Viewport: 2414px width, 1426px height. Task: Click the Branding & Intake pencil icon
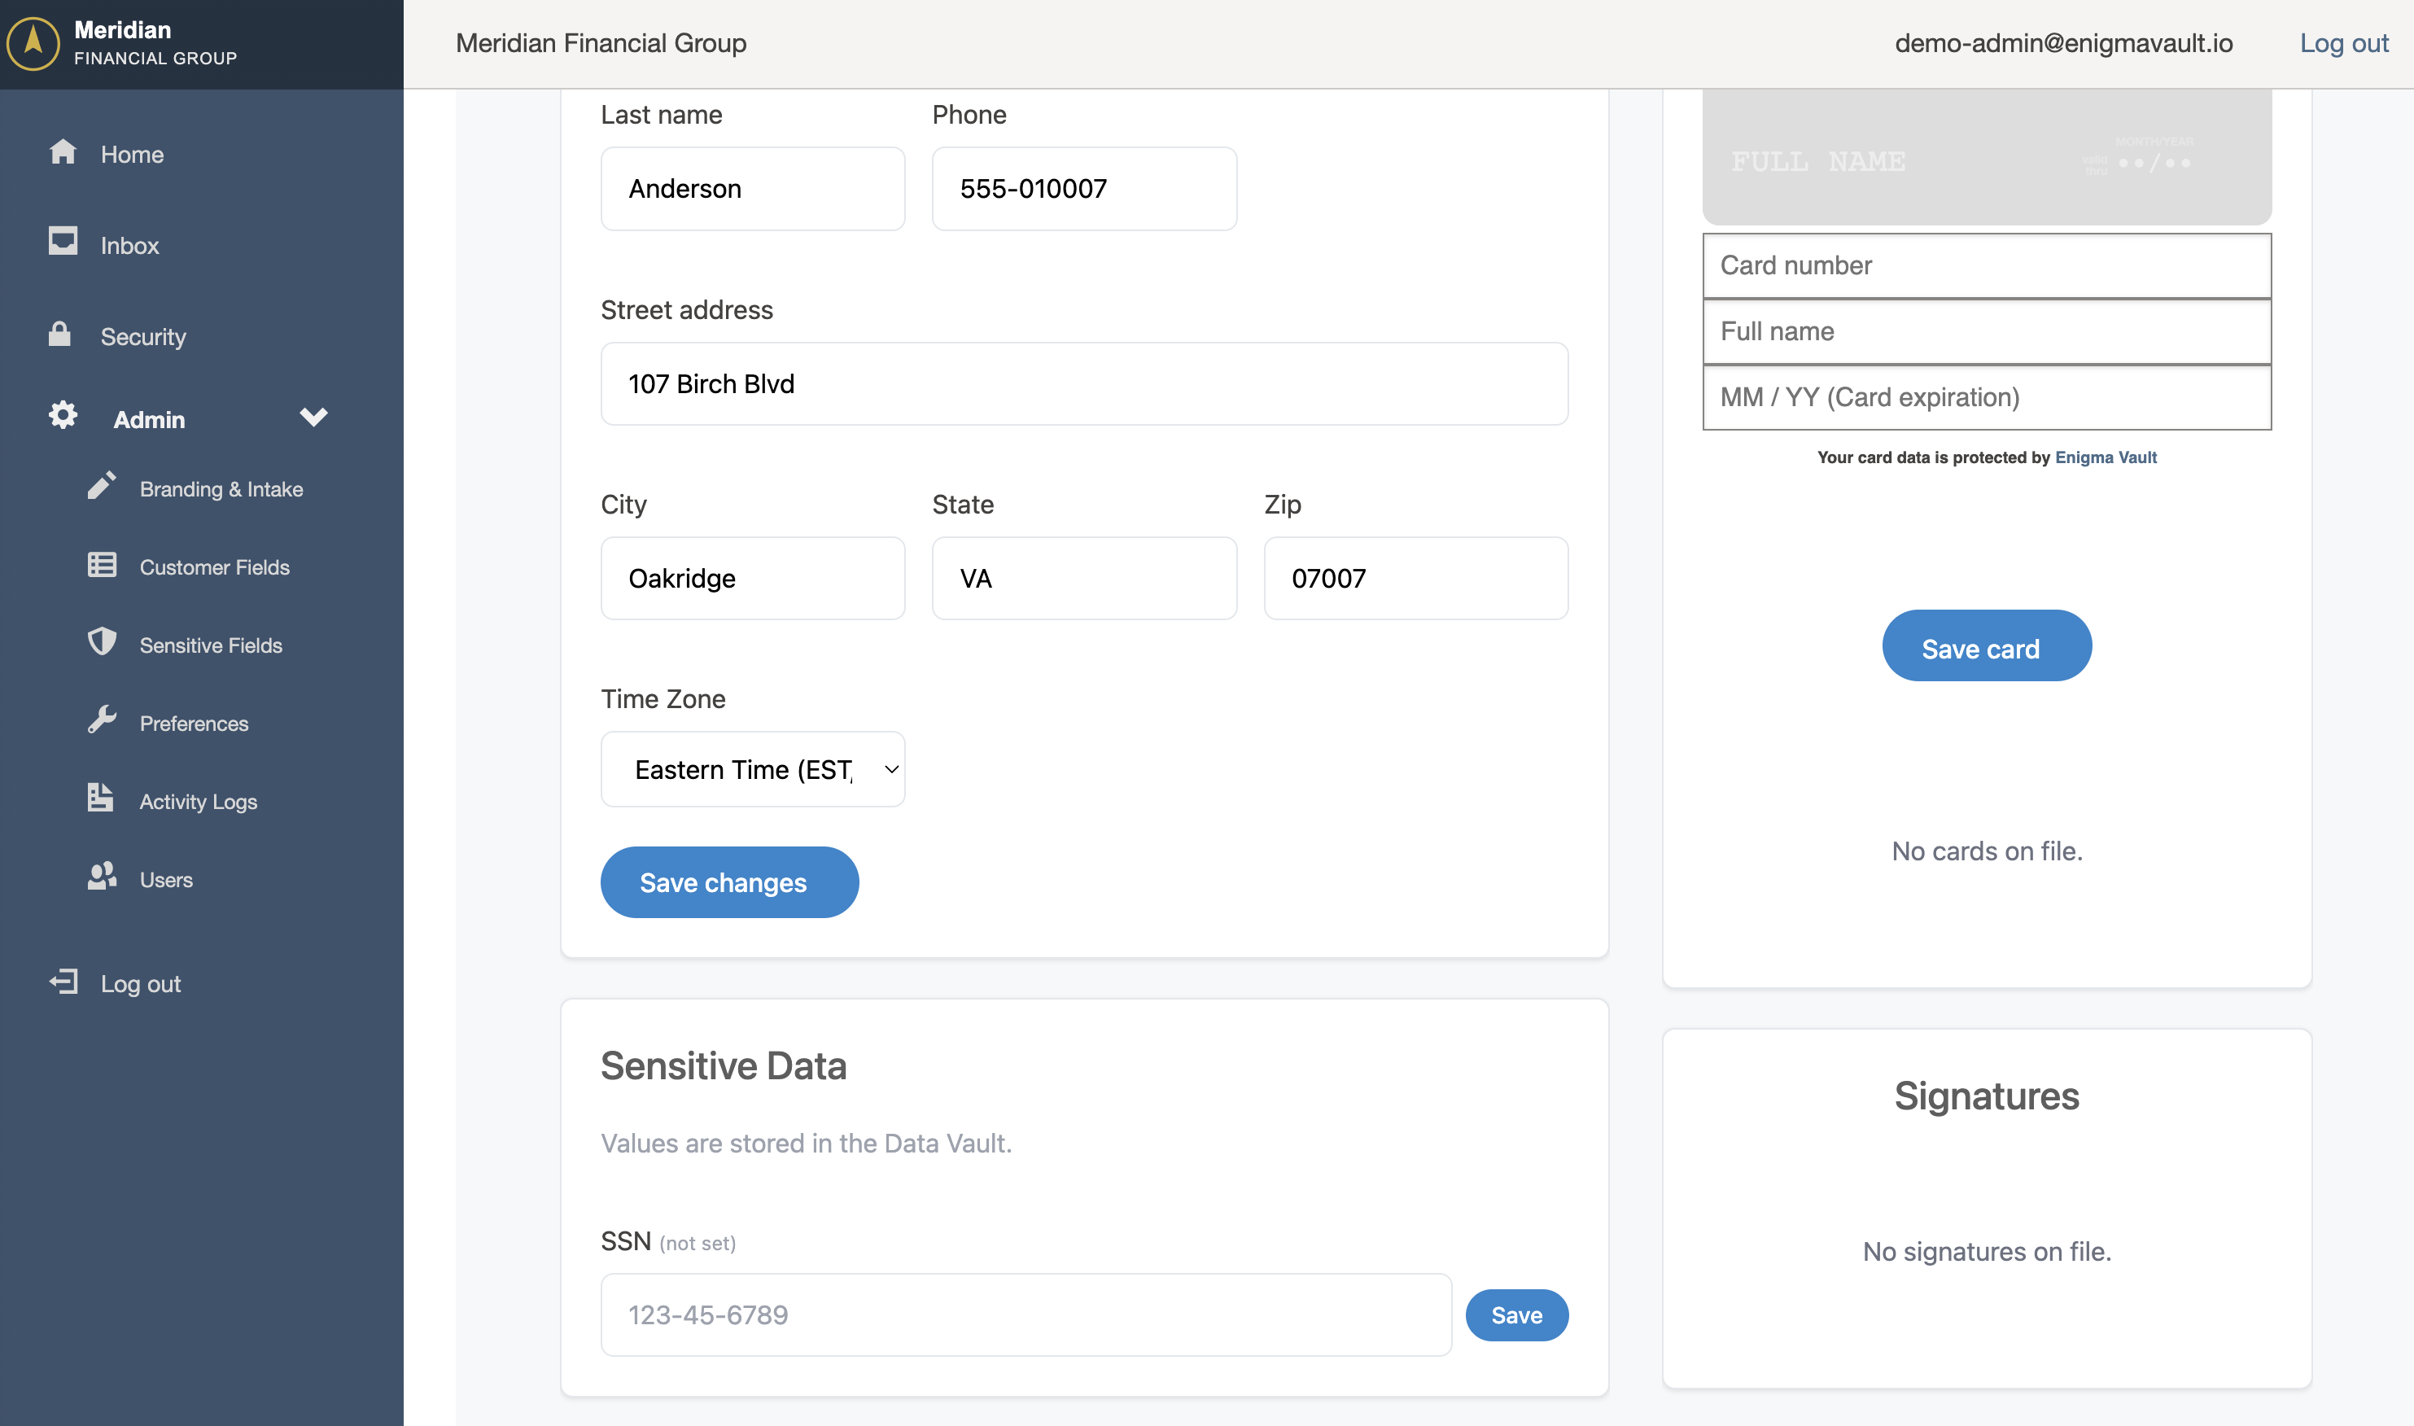click(x=103, y=485)
